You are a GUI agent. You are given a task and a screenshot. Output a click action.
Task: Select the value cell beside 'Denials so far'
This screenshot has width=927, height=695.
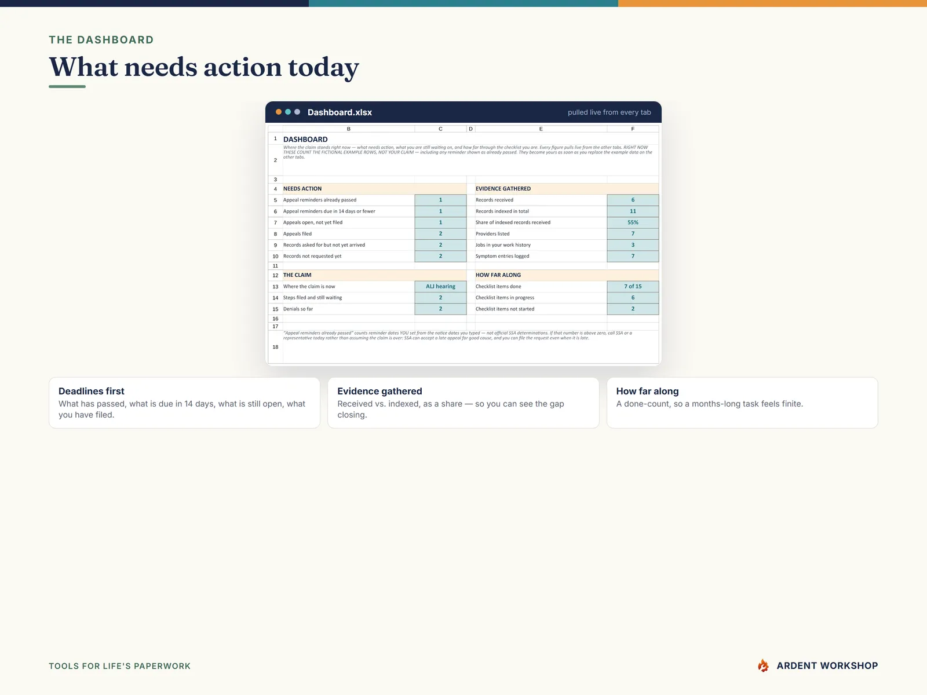point(440,309)
